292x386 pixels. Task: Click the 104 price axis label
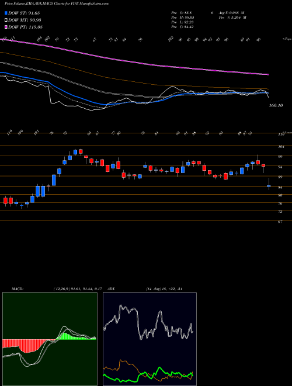click(x=280, y=147)
